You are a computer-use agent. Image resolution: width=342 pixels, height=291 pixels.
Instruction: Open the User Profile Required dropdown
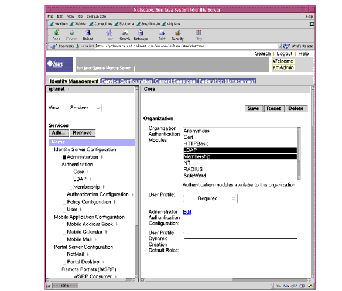[x=210, y=198]
